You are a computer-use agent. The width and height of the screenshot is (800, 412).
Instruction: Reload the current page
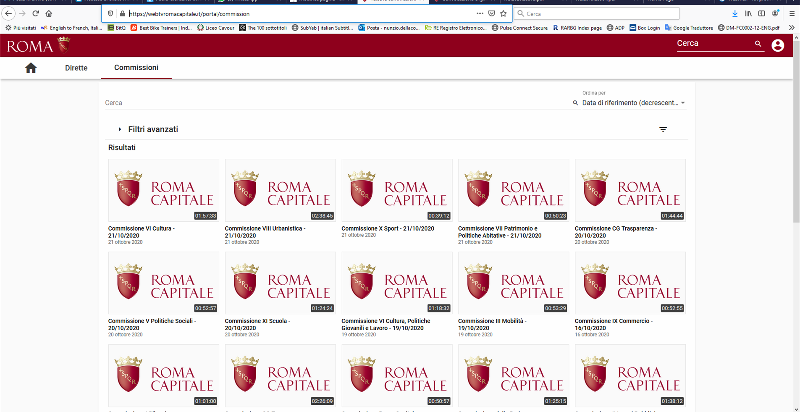pyautogui.click(x=36, y=13)
